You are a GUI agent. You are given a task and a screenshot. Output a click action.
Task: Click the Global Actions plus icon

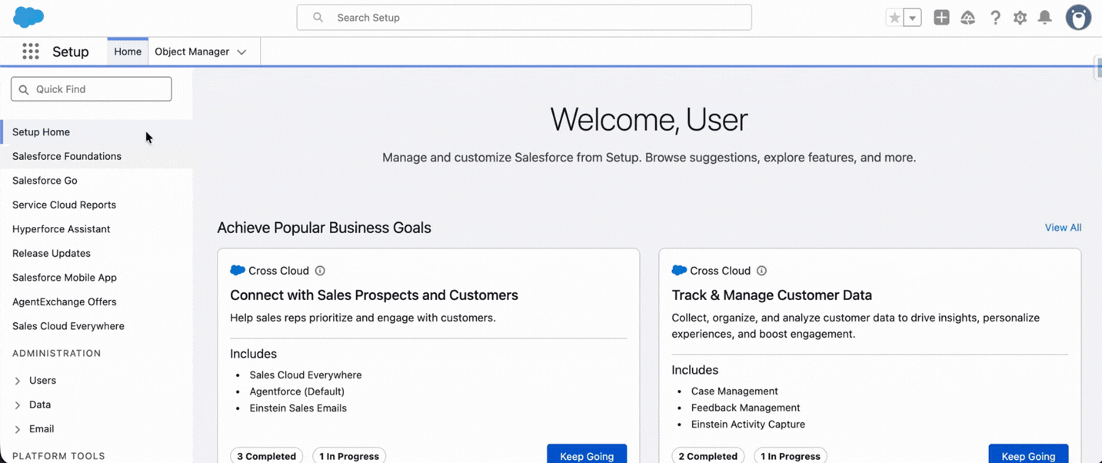pyautogui.click(x=941, y=18)
